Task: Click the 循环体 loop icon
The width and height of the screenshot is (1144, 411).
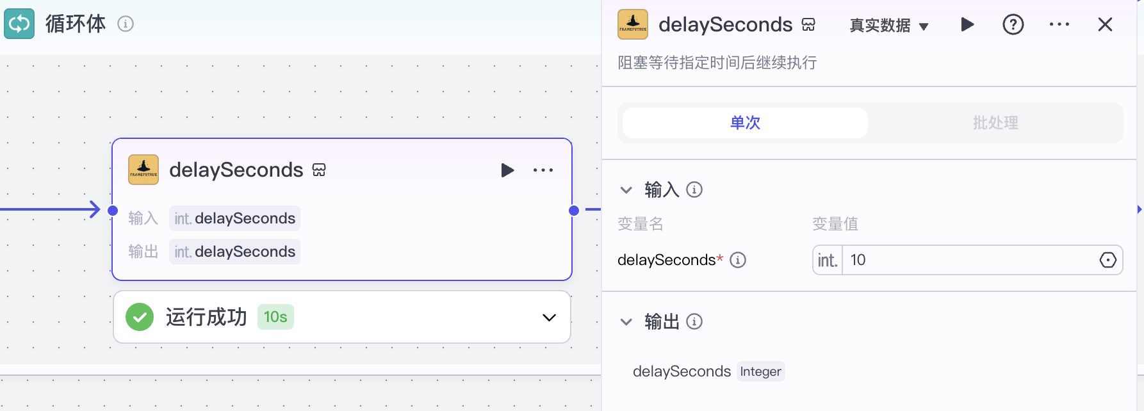Action: click(19, 23)
